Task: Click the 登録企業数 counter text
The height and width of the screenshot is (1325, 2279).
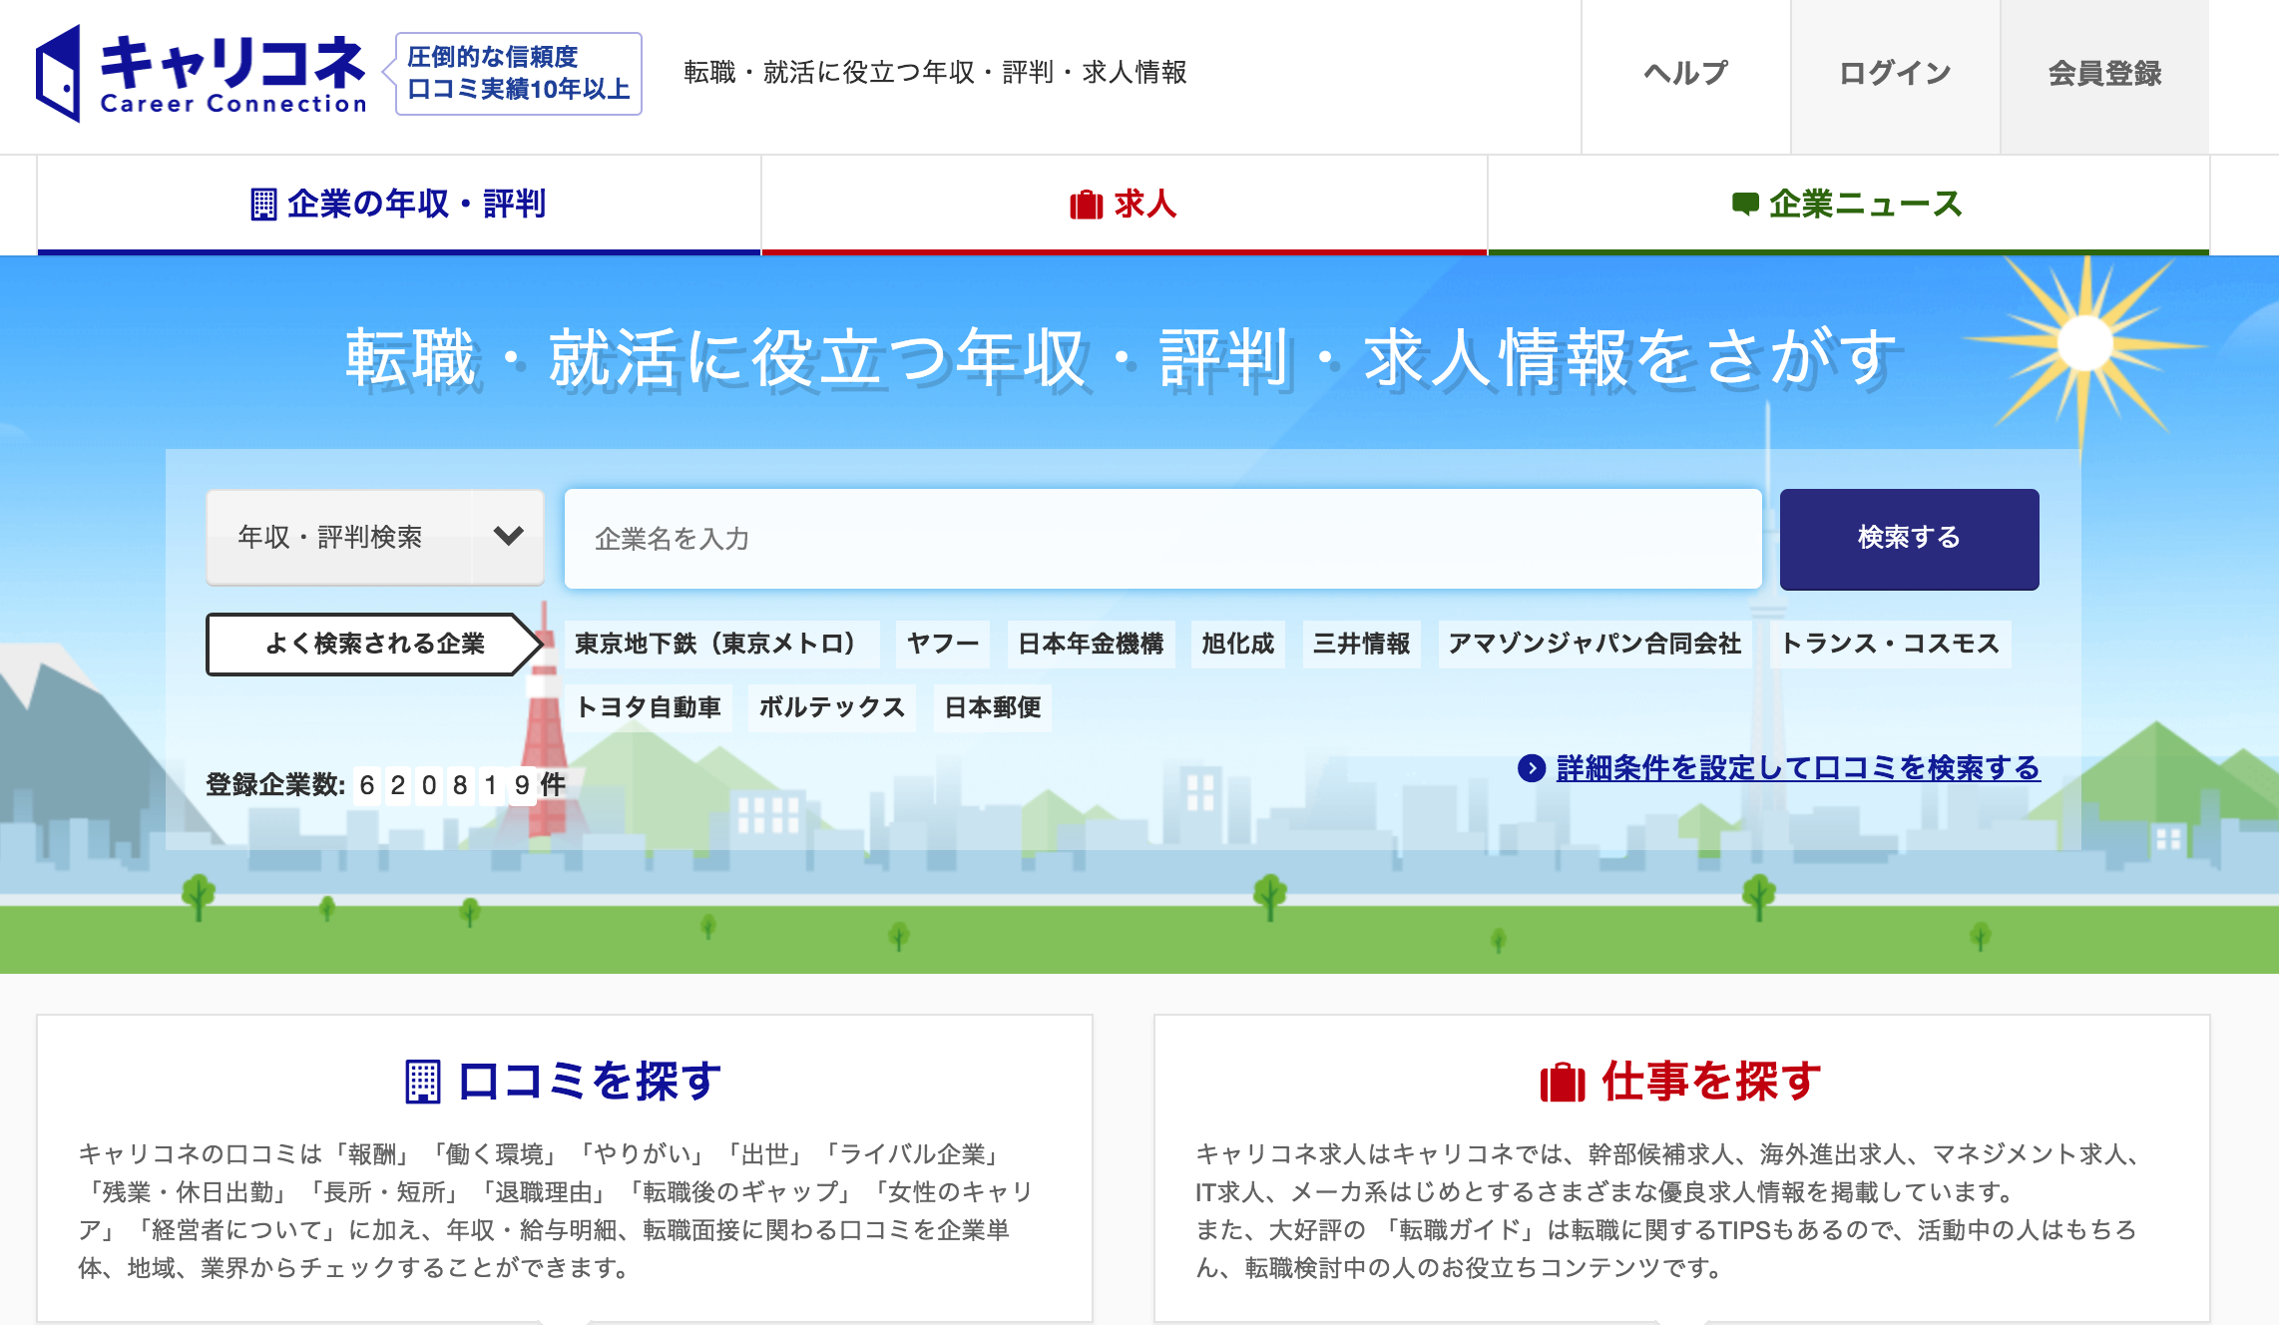Action: (x=386, y=785)
